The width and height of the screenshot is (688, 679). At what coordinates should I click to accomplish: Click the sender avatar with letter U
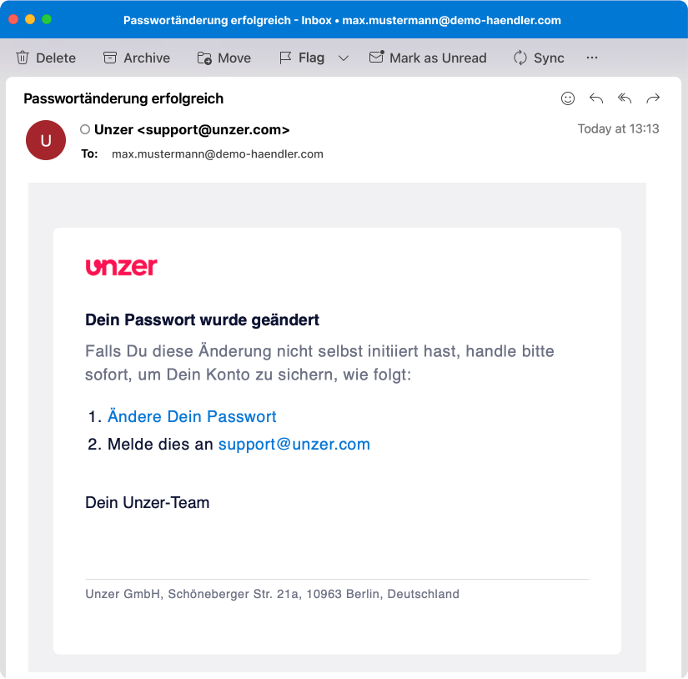tap(46, 140)
